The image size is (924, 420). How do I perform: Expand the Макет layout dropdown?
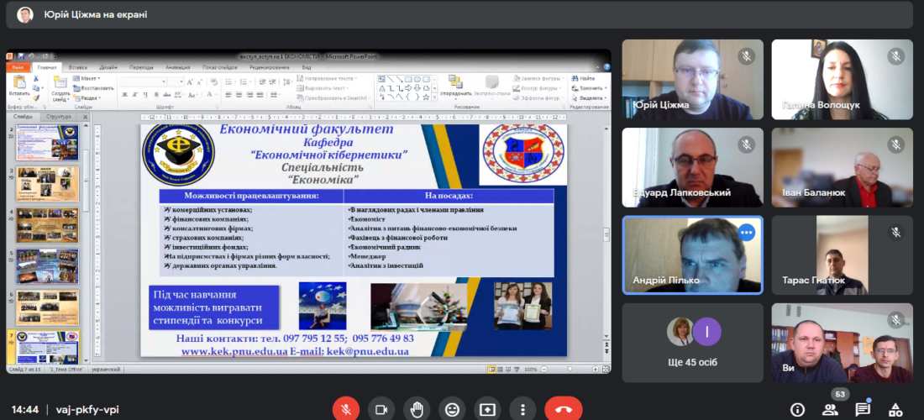[x=87, y=78]
